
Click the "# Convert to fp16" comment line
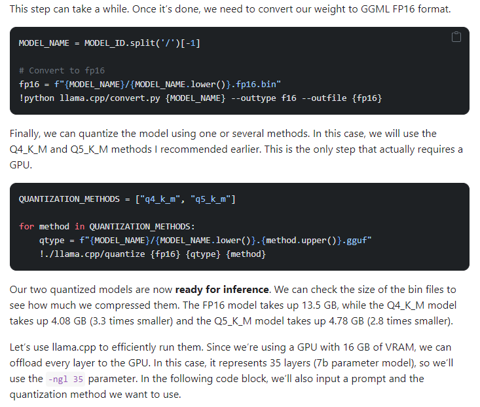click(62, 70)
